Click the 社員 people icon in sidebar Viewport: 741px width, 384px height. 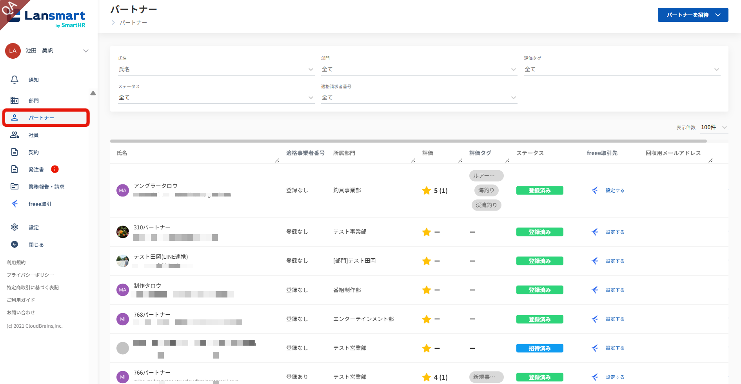click(15, 135)
